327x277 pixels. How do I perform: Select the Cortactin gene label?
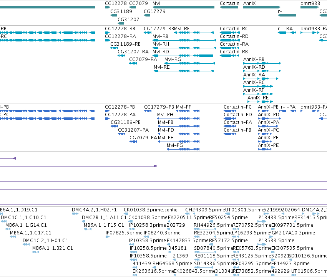pyautogui.click(x=229, y=3)
